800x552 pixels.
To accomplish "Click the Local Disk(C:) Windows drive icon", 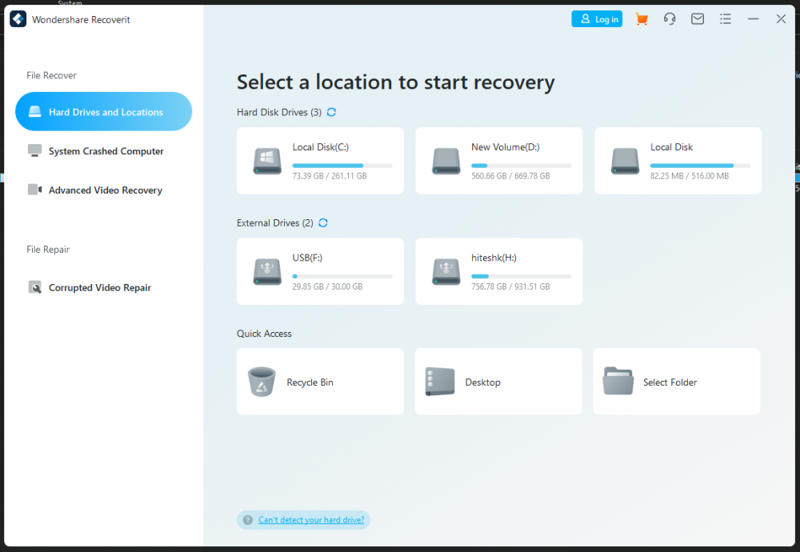I will click(x=267, y=162).
